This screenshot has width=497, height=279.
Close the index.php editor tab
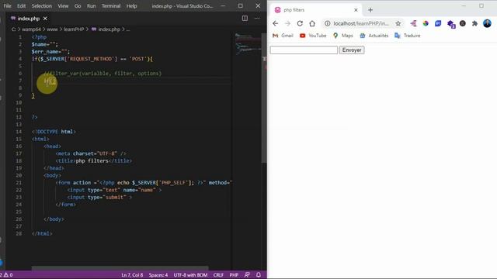pos(45,19)
